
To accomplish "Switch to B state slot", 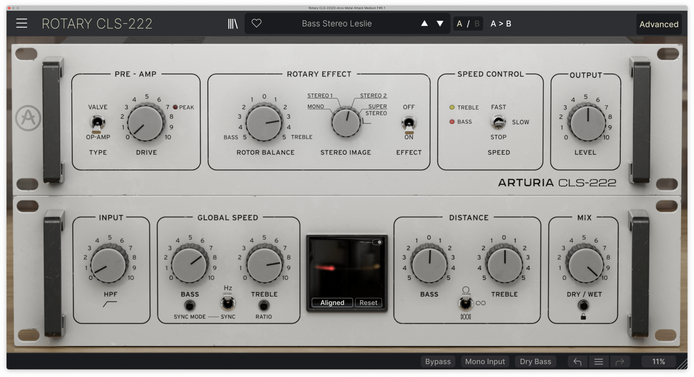I will [x=477, y=24].
